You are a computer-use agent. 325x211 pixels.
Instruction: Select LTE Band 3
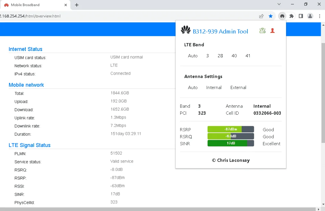pos(207,56)
